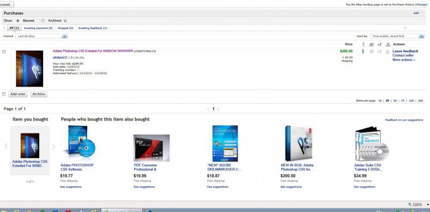Click the PDF Converter product image
The width and height of the screenshot is (430, 212).
[x=152, y=148]
